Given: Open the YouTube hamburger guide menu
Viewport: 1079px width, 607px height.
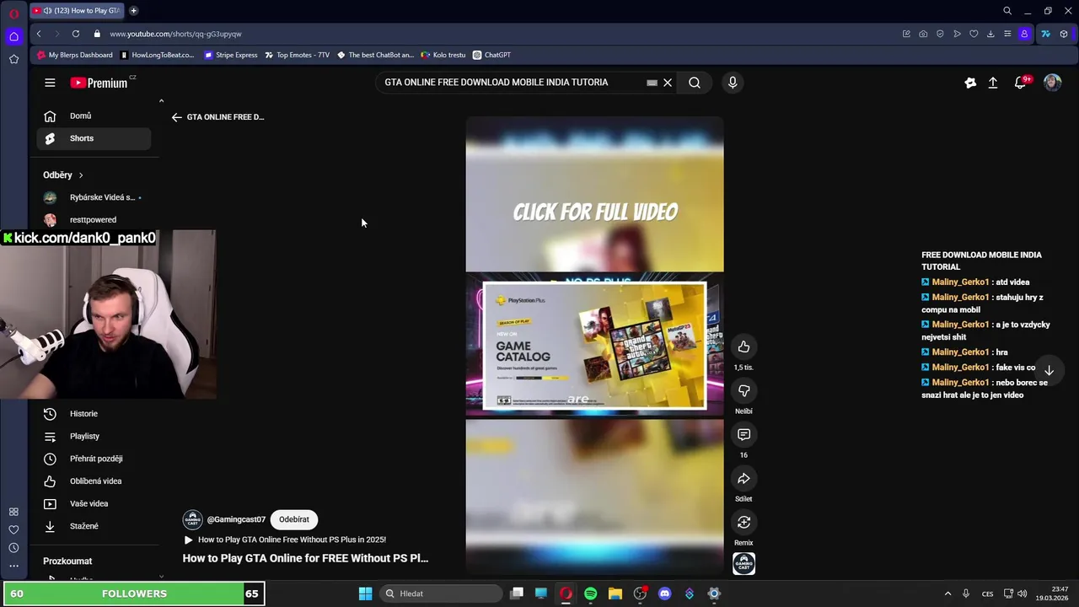Looking at the screenshot, I should tap(50, 83).
